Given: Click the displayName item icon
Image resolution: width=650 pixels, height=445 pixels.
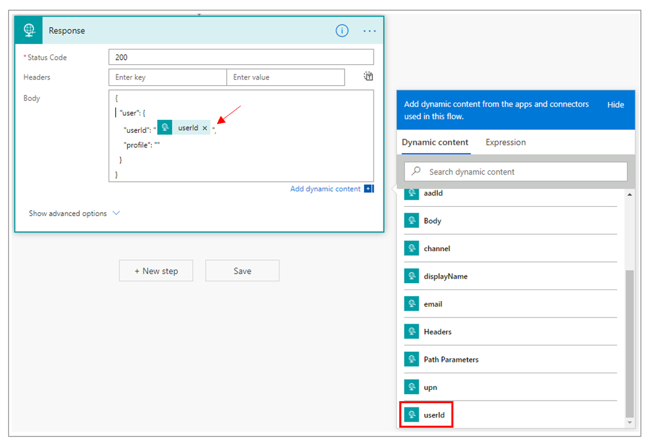Looking at the screenshot, I should [412, 276].
